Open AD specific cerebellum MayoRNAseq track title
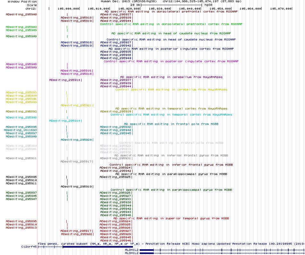The width and height of the screenshot is (305, 255). [x=171, y=77]
